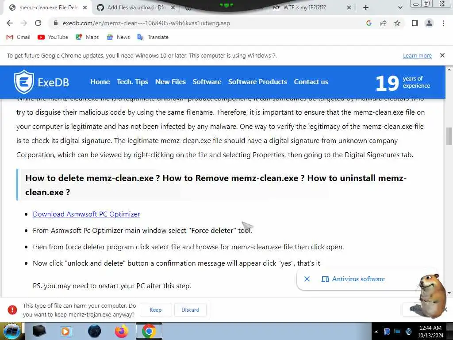Show hidden tray icons arrow
Image resolution: width=453 pixels, height=340 pixels.
[x=376, y=332]
